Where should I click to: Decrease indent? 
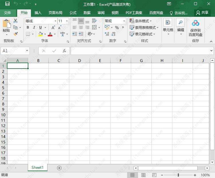click(75, 34)
